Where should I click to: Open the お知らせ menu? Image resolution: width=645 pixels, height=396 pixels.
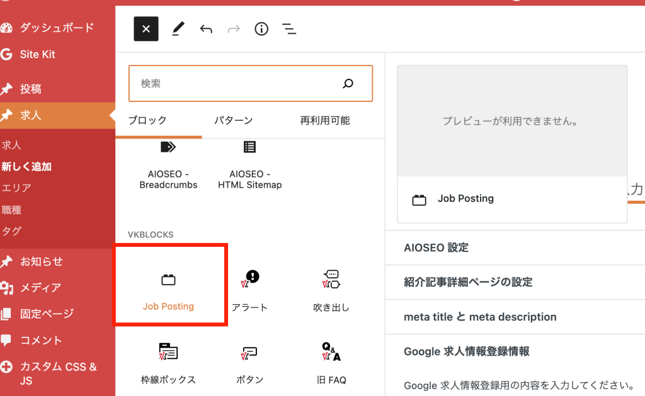click(x=41, y=261)
